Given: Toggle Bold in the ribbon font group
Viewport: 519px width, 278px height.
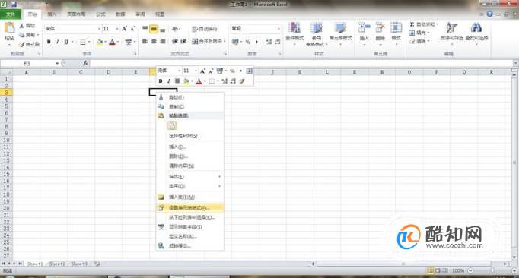Looking at the screenshot, I should click(49, 42).
